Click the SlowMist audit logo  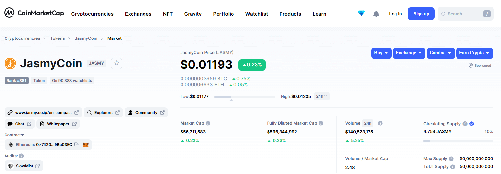[11, 166]
